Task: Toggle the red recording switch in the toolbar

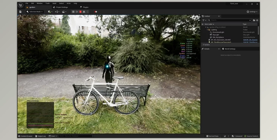Action: [96, 12]
